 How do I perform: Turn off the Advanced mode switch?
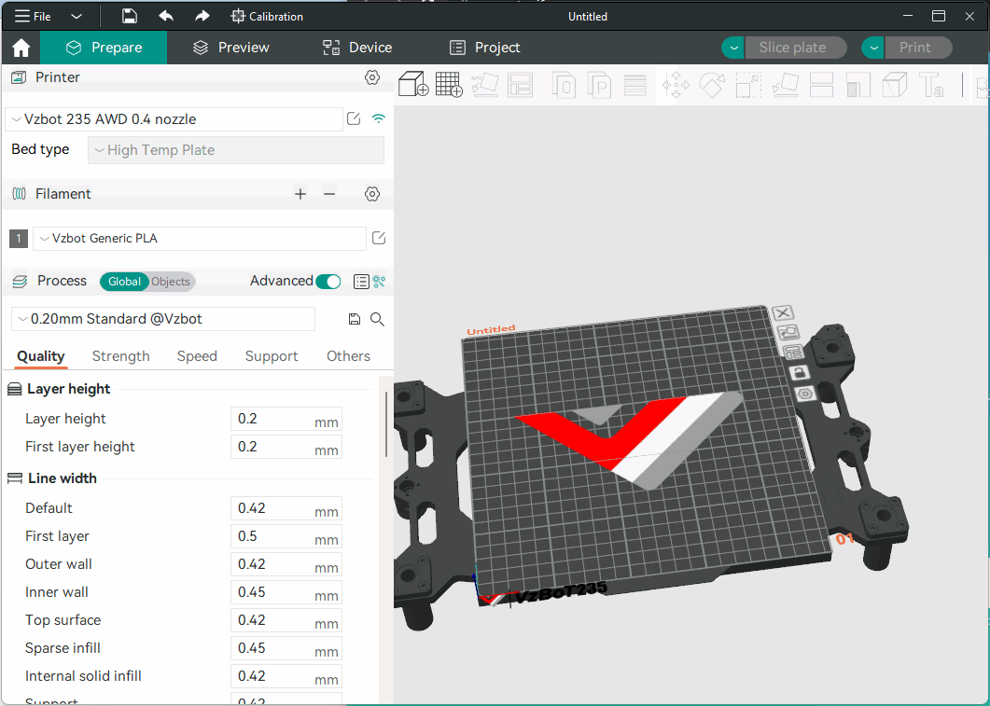[328, 282]
